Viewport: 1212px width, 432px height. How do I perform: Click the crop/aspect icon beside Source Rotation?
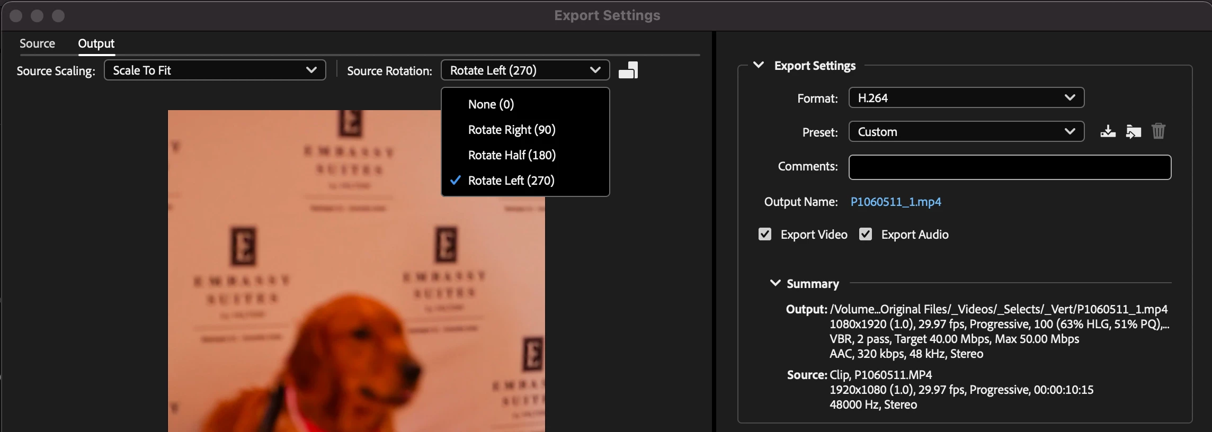tap(628, 70)
